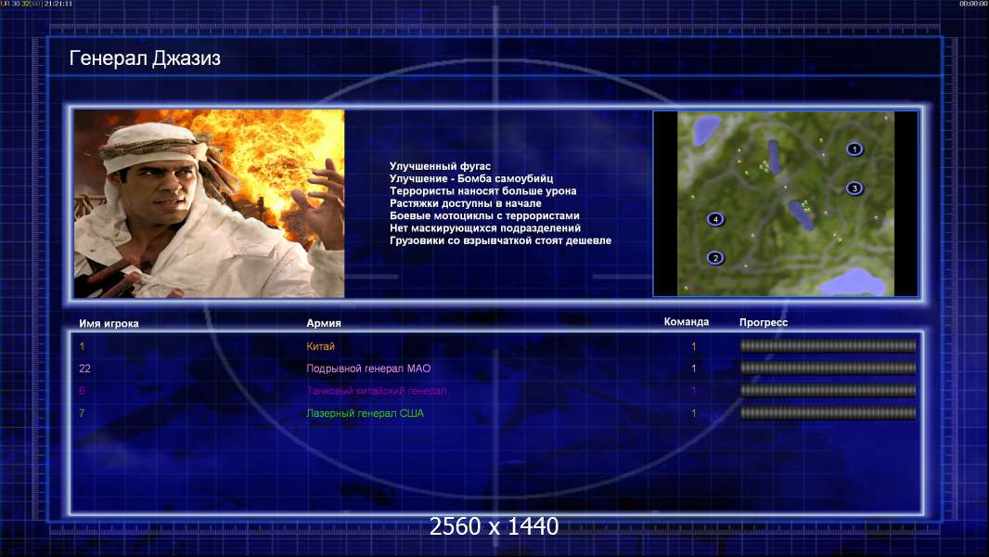The width and height of the screenshot is (989, 557).
Task: Click the text 'Нет маскирующихся подразделений'
Action: coord(484,227)
